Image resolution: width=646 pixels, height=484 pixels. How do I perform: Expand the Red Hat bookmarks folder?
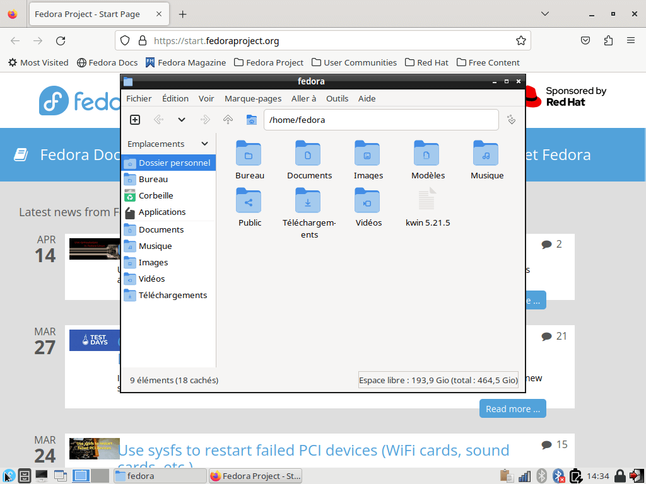click(426, 62)
